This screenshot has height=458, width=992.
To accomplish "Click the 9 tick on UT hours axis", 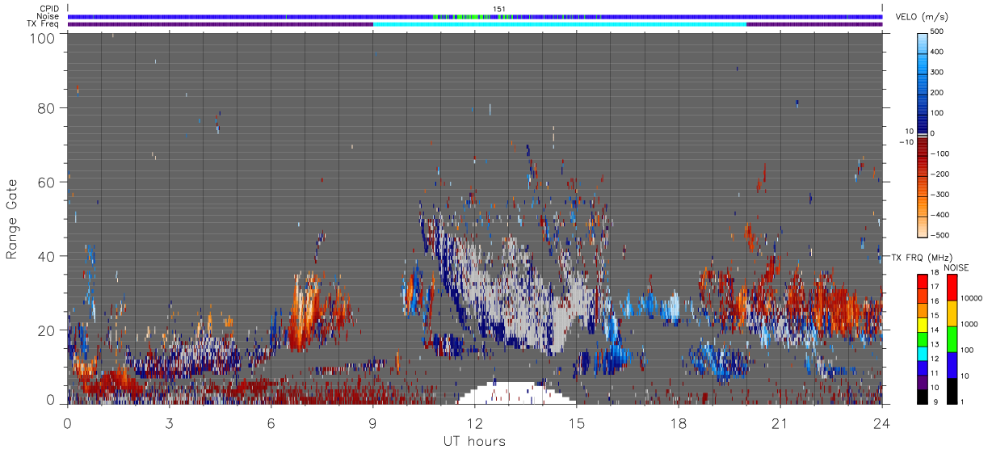I will click(372, 422).
